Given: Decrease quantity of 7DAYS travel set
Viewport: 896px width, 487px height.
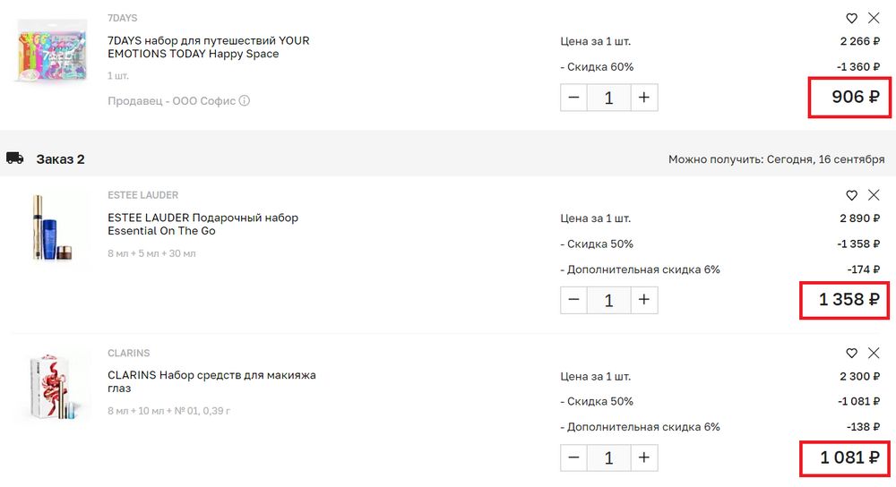Looking at the screenshot, I should coord(574,98).
